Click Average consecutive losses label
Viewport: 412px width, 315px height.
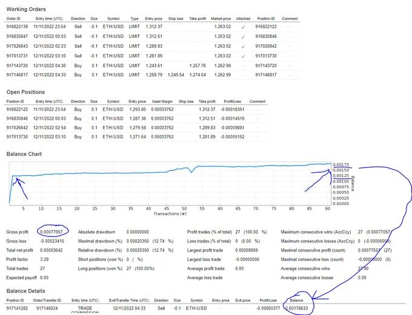pyautogui.click(x=307, y=278)
